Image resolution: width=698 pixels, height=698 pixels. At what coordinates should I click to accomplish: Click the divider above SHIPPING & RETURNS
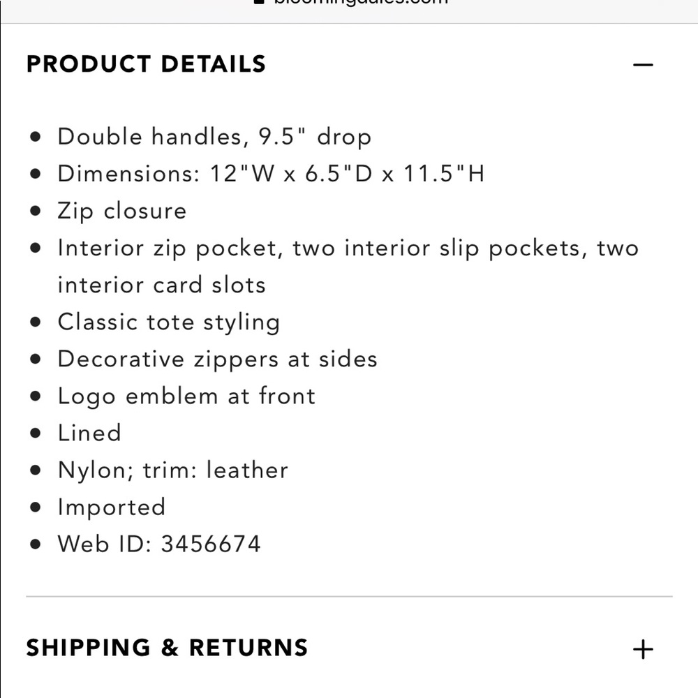pos(349,596)
